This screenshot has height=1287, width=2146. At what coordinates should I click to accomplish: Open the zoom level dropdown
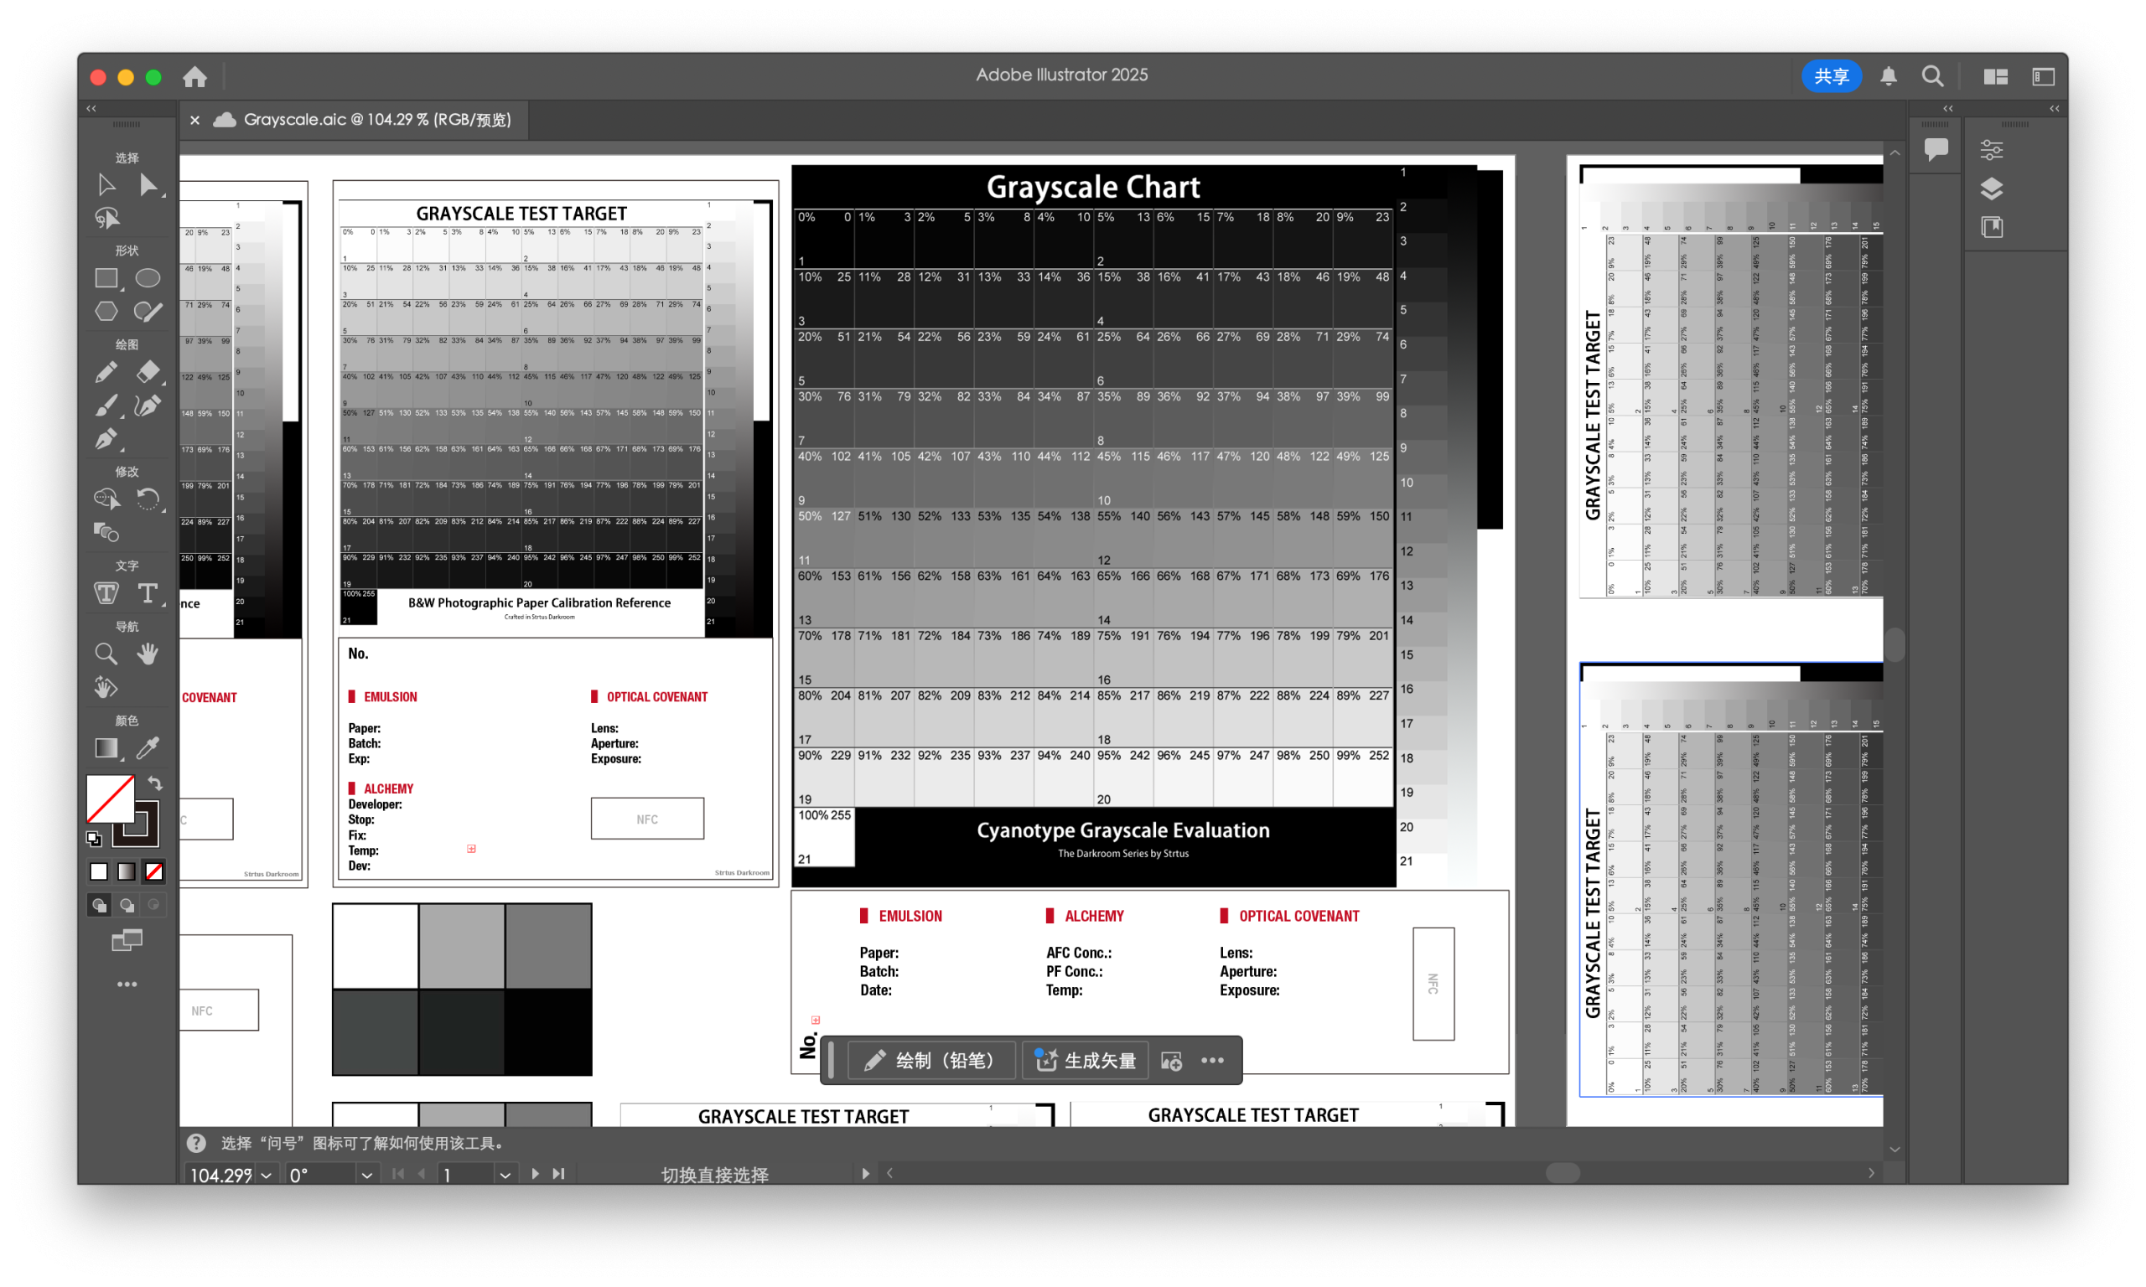[x=267, y=1175]
